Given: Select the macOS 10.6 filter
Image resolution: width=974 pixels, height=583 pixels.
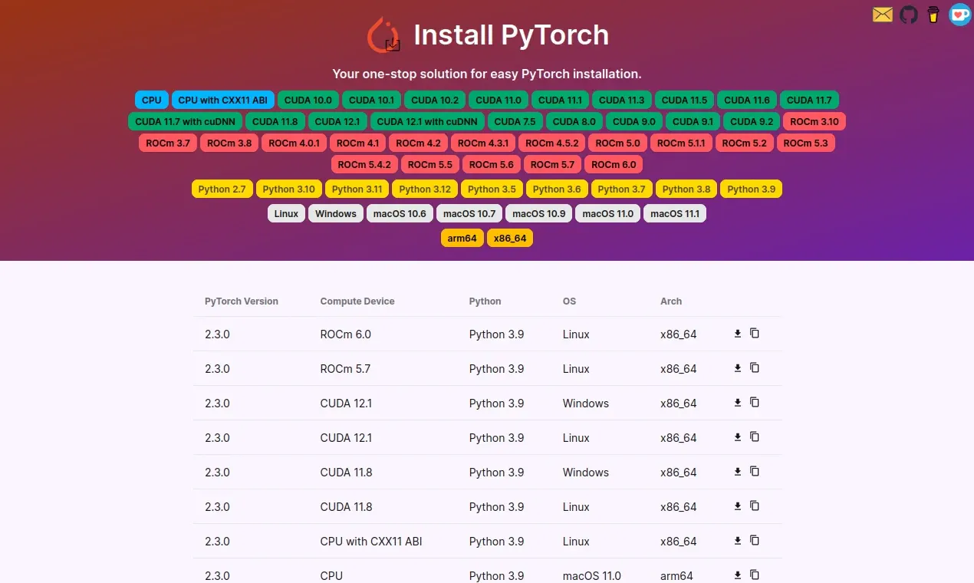Looking at the screenshot, I should pyautogui.click(x=400, y=213).
